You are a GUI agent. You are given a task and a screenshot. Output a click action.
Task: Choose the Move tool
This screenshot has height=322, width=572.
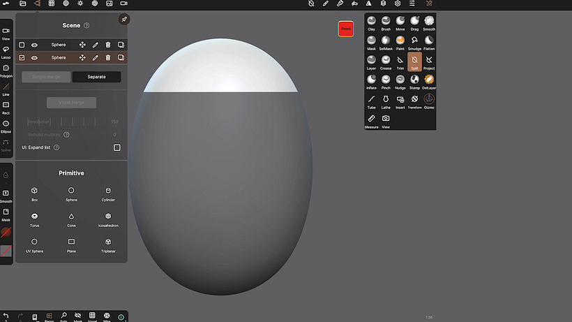click(x=400, y=23)
